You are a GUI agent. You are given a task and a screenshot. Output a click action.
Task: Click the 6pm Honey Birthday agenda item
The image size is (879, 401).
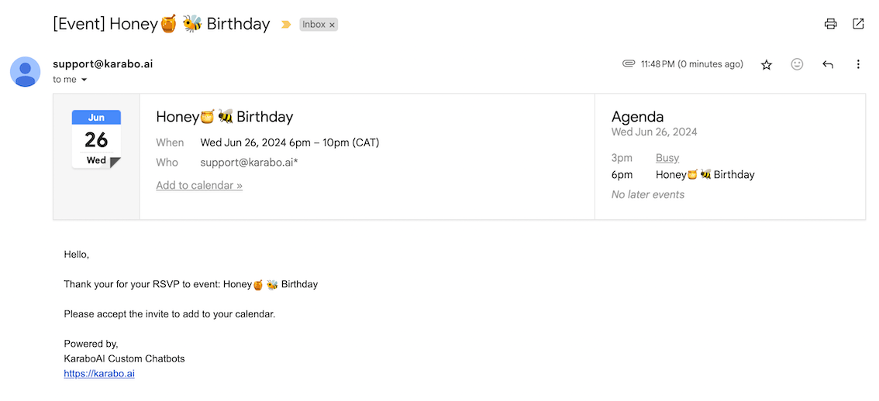point(705,175)
